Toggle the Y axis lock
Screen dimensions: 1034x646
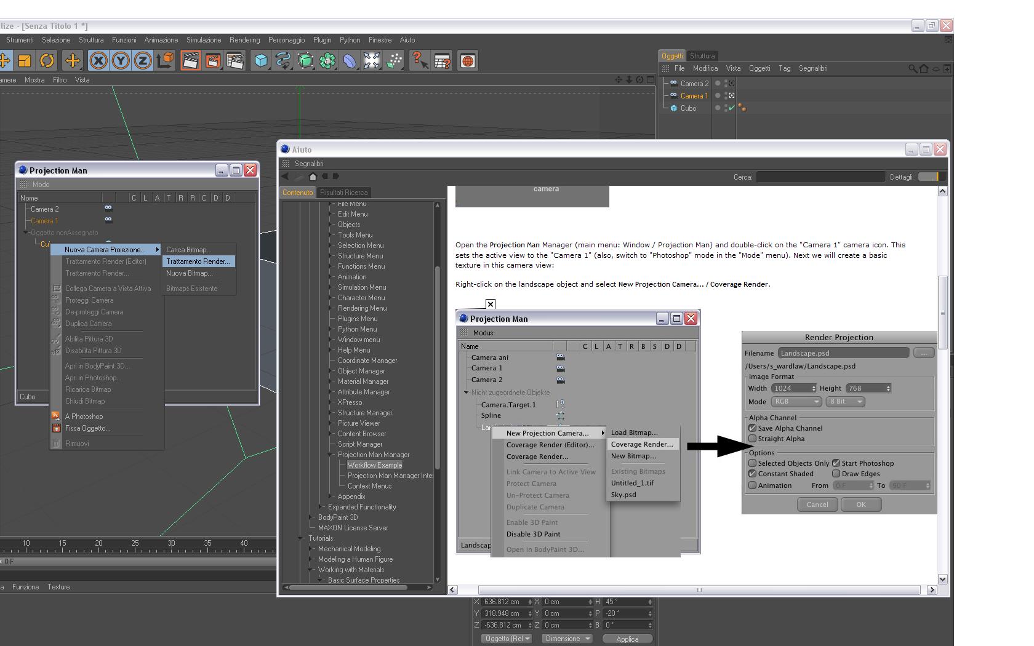point(121,60)
